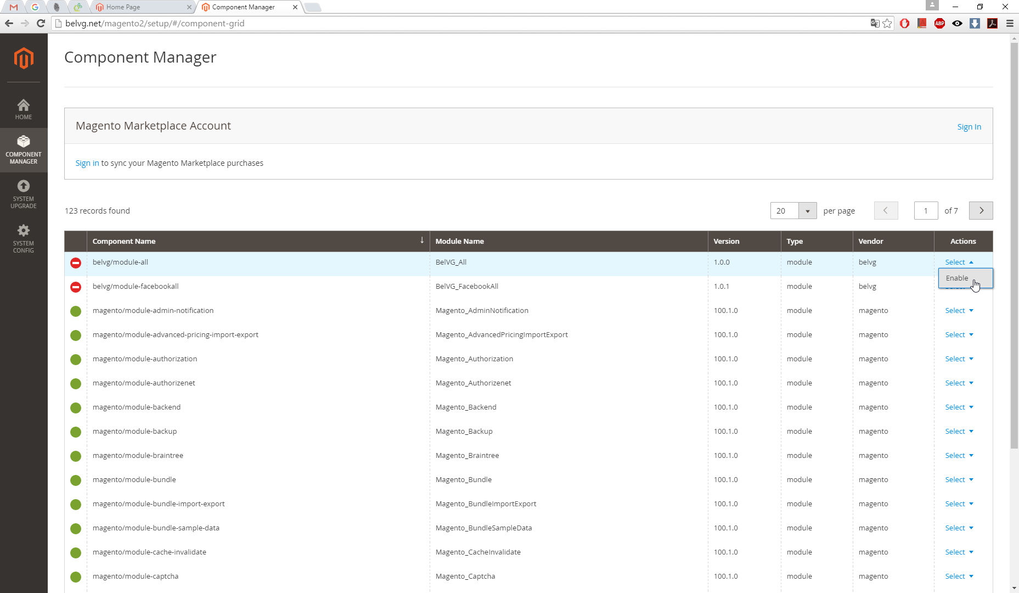Open Select dropdown for magento/module-admin-notification
The width and height of the screenshot is (1019, 593).
[959, 310]
